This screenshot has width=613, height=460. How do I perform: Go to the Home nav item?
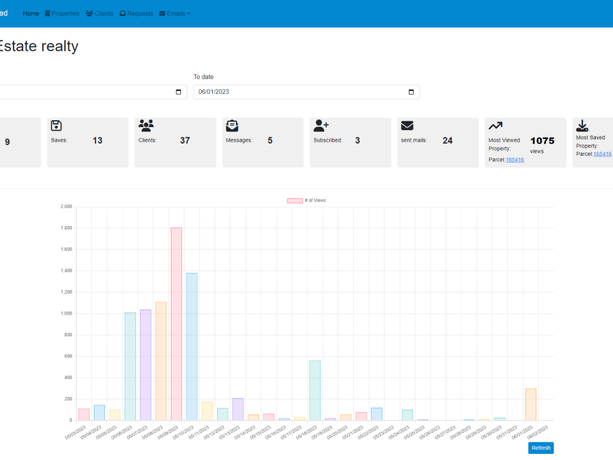point(31,13)
